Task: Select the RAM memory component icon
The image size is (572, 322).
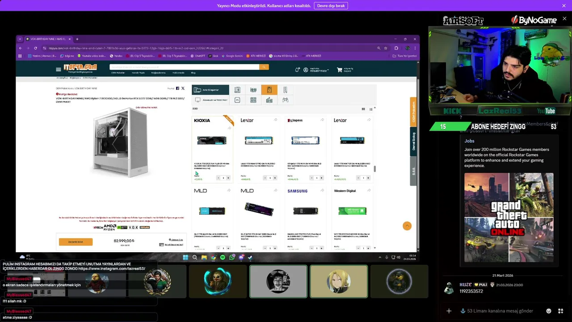Action: 253,100
